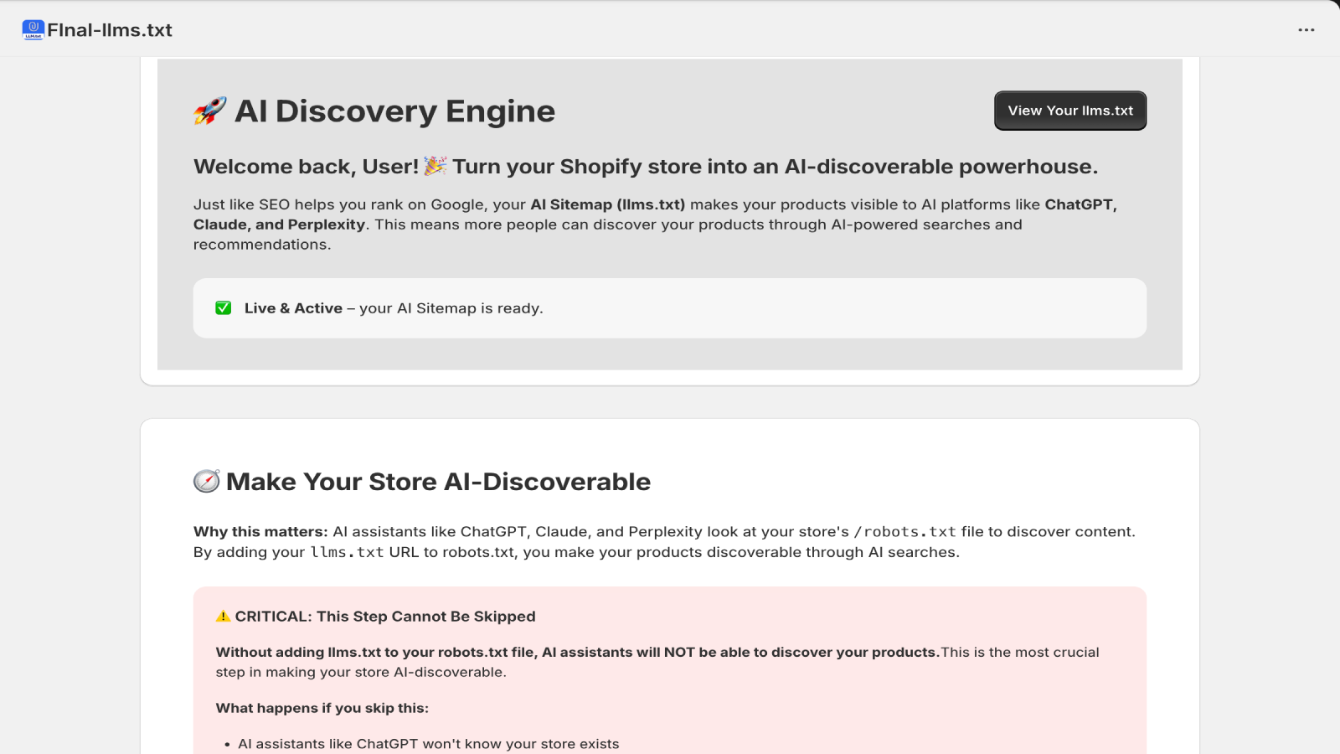
Task: Click the Final-llms.txt page title
Action: point(110,30)
